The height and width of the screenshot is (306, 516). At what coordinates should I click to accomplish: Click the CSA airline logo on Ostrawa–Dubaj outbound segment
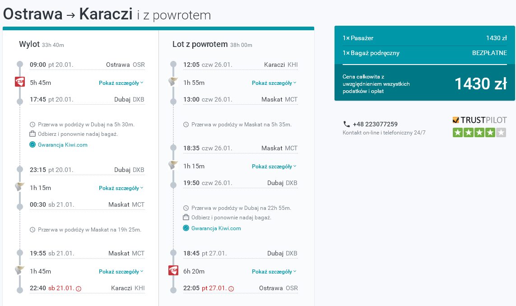pyautogui.click(x=20, y=82)
